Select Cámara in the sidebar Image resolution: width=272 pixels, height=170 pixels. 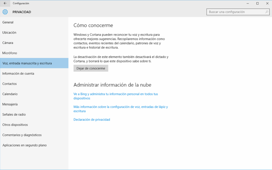click(x=34, y=43)
